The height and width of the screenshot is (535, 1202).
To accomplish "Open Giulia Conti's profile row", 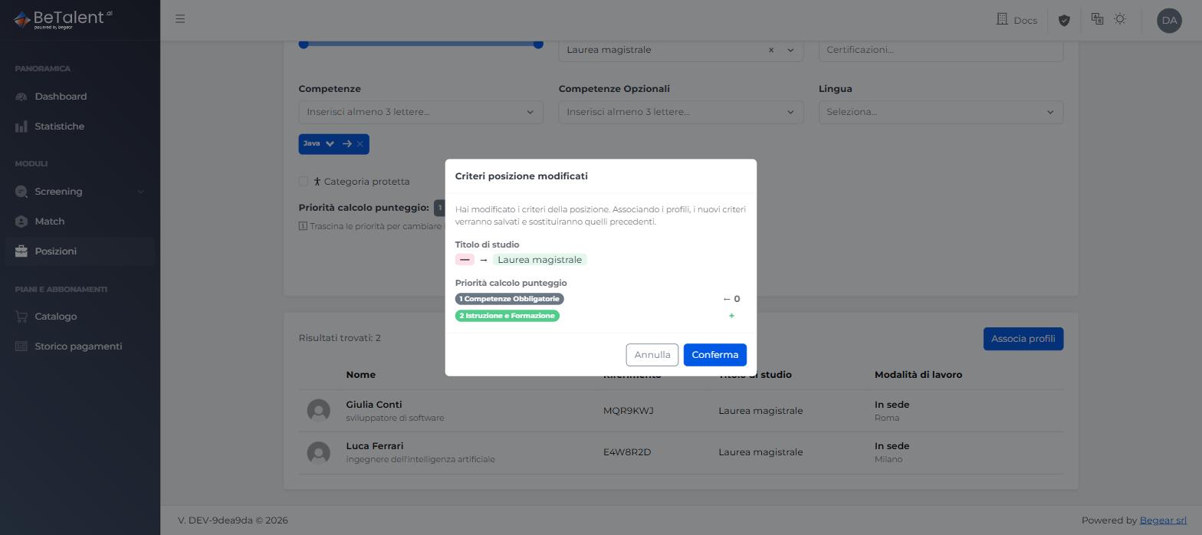I will click(681, 411).
